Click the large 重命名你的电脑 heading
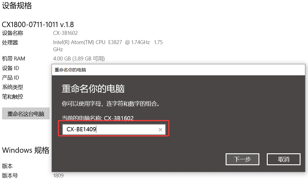Viewport: 308px width, 181px height. [93, 88]
